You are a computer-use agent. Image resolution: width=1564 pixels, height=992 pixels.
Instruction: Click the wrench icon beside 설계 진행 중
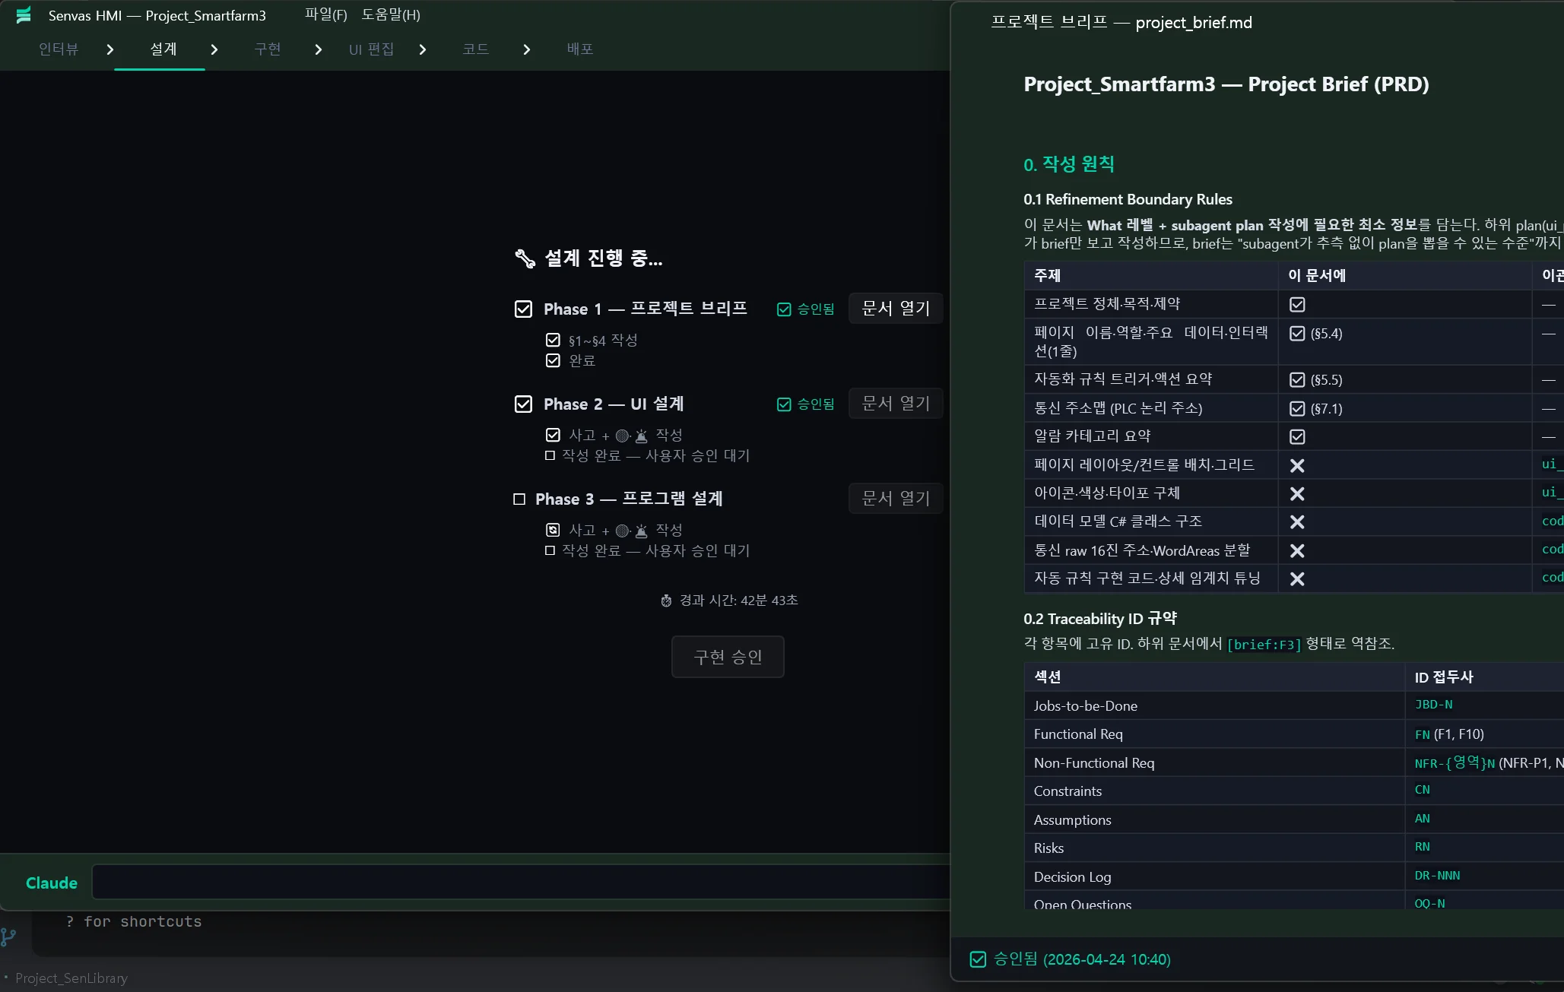(x=525, y=258)
